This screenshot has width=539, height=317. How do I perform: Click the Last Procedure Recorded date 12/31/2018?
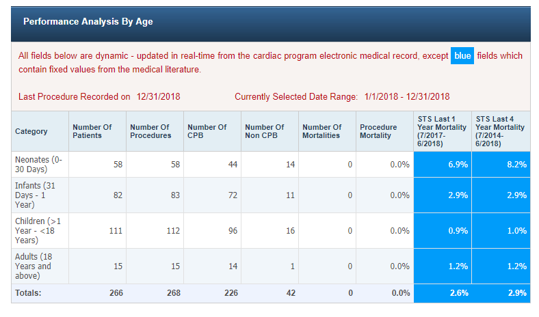pos(159,97)
